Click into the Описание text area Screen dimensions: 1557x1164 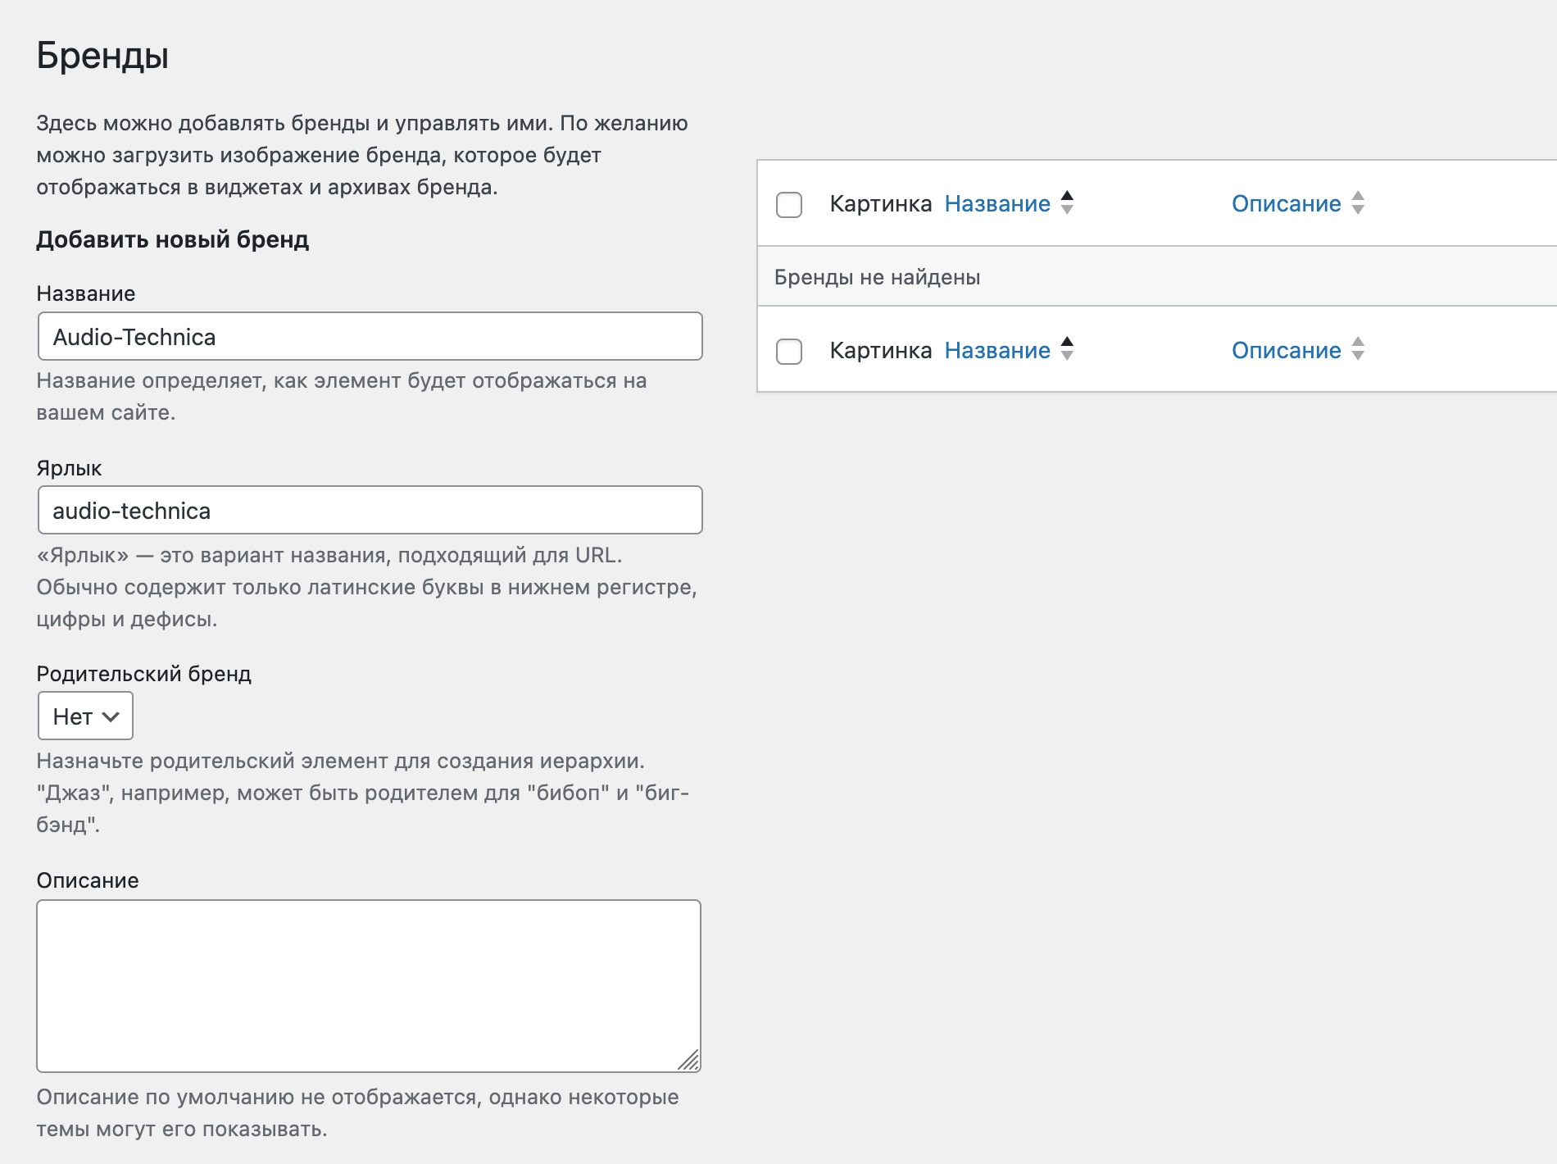369,985
